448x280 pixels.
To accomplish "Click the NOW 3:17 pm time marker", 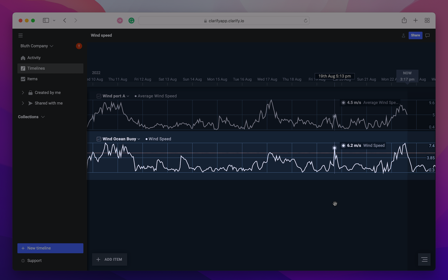I will [x=407, y=76].
